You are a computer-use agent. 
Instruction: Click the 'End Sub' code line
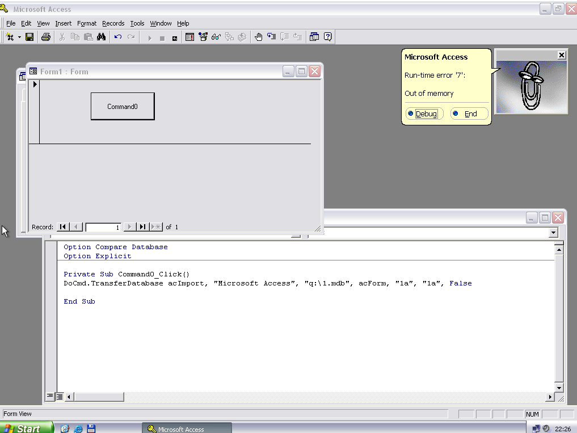click(x=79, y=301)
